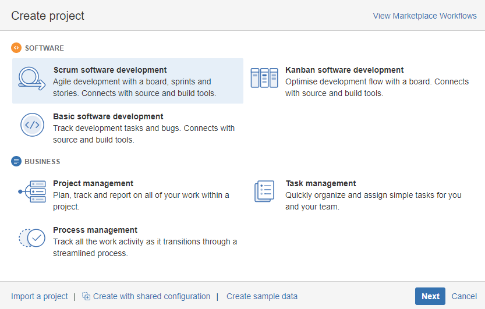Pick Process management title
Viewport: 485px width, 309px height.
tap(95, 230)
